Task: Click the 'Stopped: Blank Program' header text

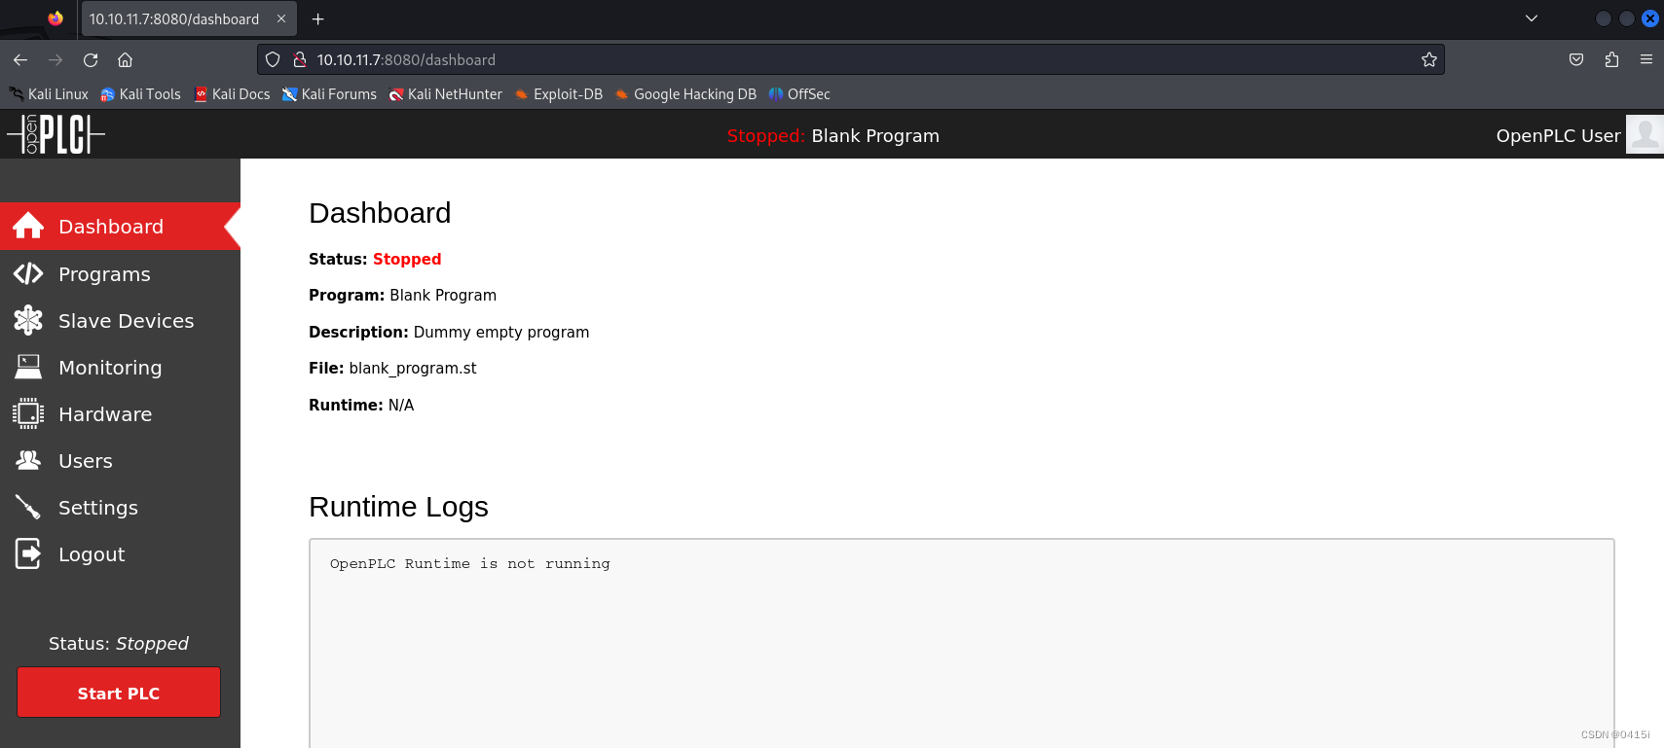Action: [x=833, y=135]
